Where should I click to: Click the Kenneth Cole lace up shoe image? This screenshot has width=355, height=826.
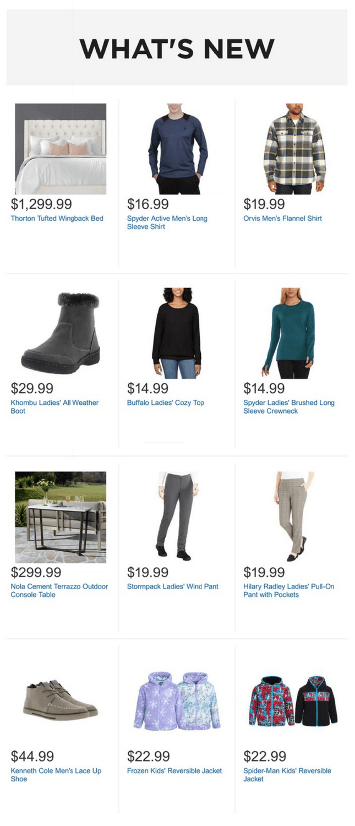tap(61, 699)
